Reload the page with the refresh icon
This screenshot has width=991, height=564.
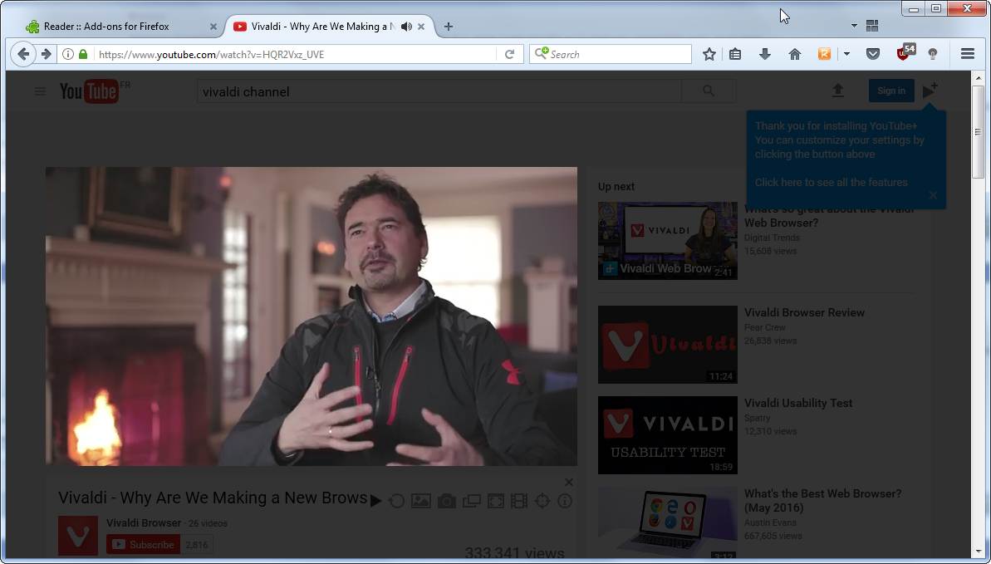[x=509, y=54]
